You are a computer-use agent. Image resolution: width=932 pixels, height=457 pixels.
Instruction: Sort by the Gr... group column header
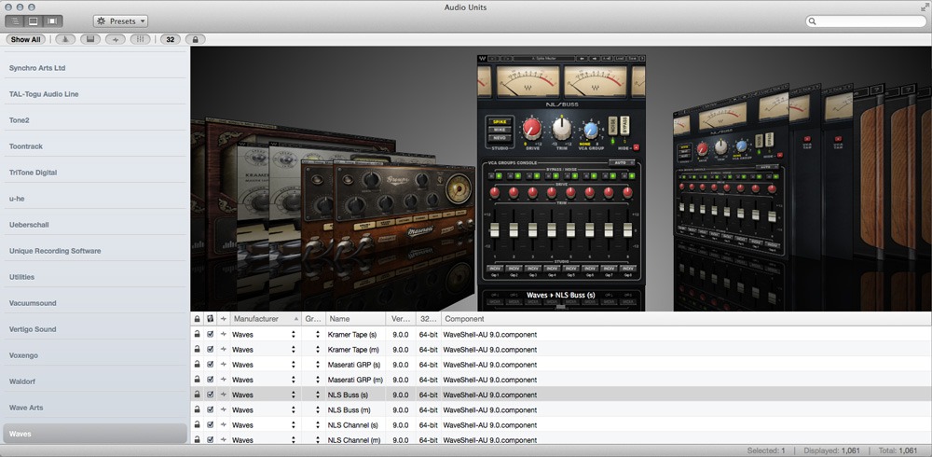[313, 319]
